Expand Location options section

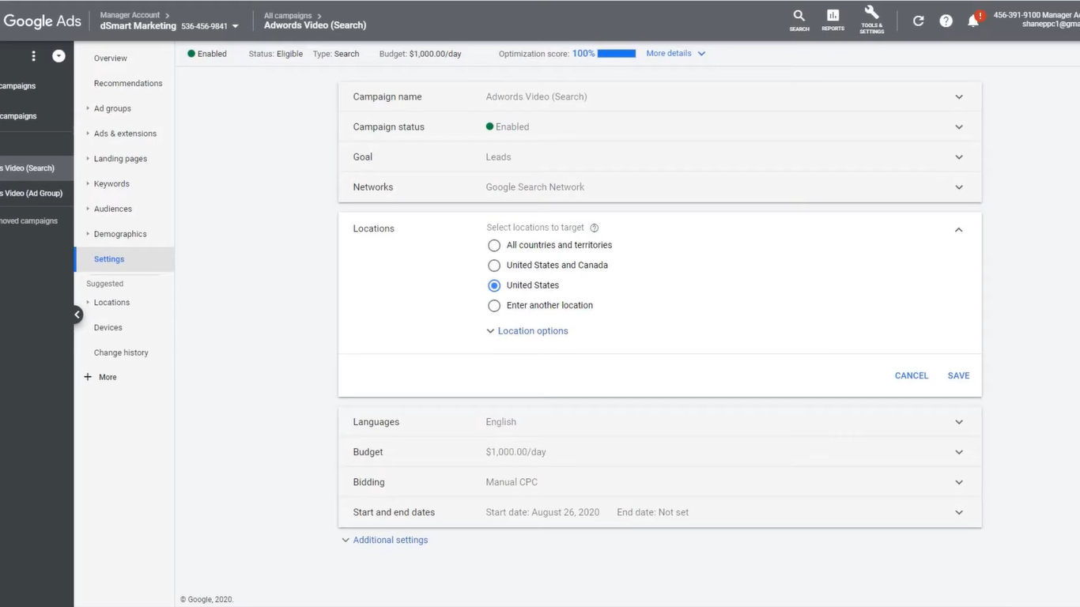pyautogui.click(x=532, y=331)
